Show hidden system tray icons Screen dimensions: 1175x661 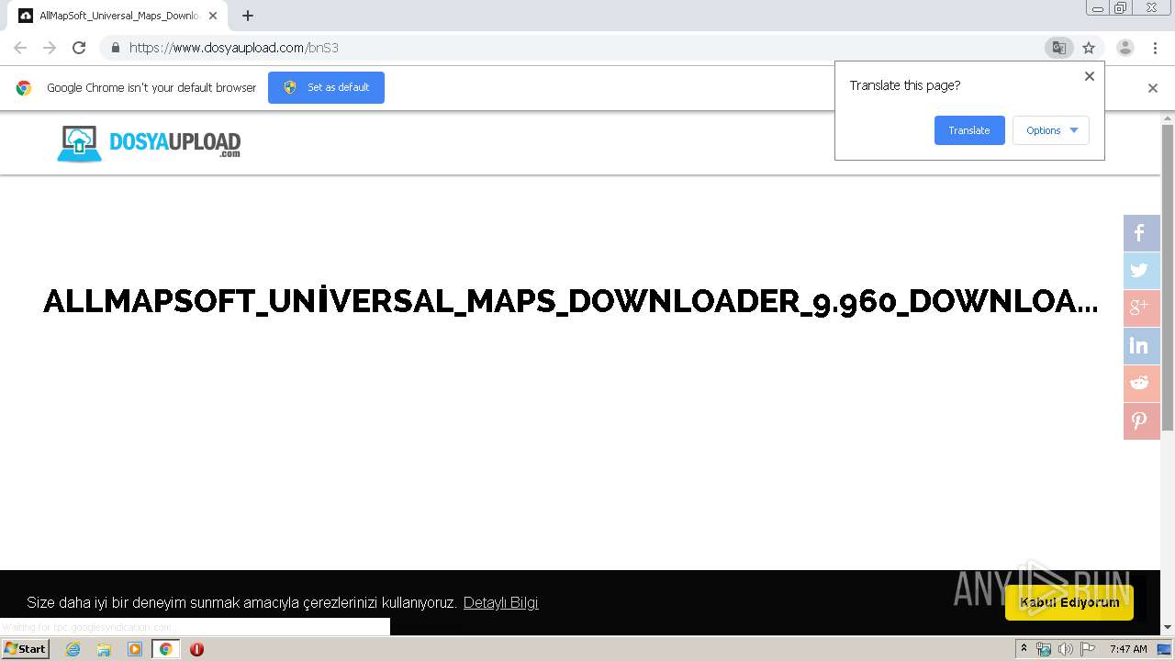(x=1024, y=649)
